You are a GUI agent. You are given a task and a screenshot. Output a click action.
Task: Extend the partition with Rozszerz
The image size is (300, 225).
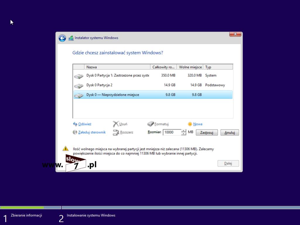[x=127, y=132]
